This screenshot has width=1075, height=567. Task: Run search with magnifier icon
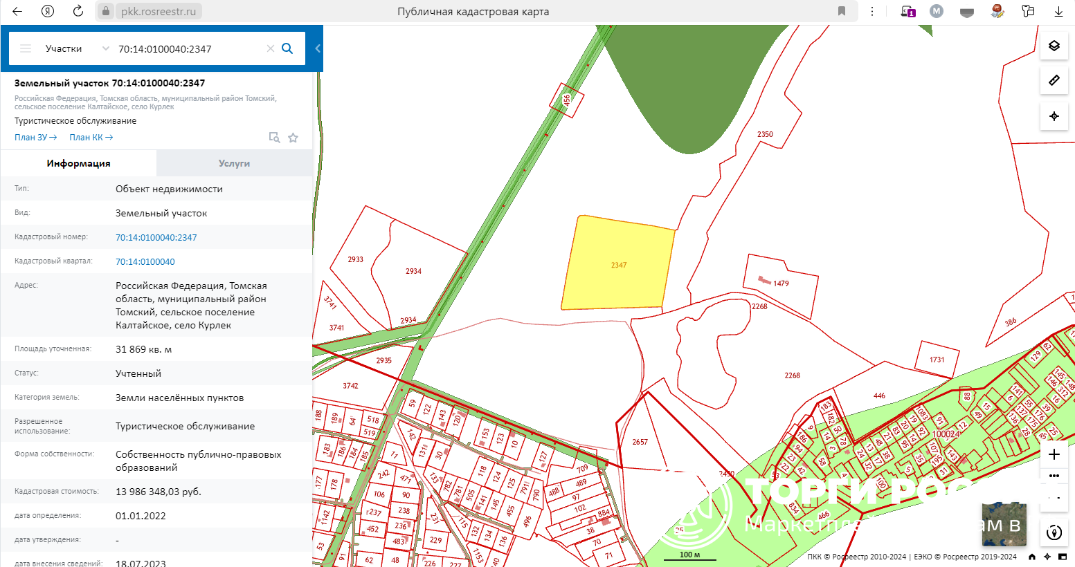pos(288,48)
